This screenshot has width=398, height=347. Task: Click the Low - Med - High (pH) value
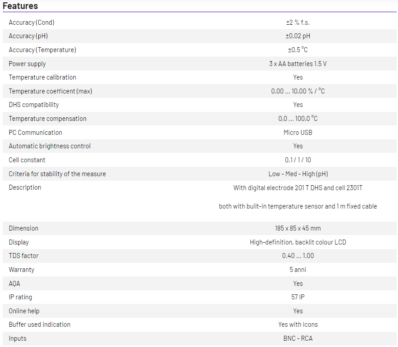[x=298, y=174]
